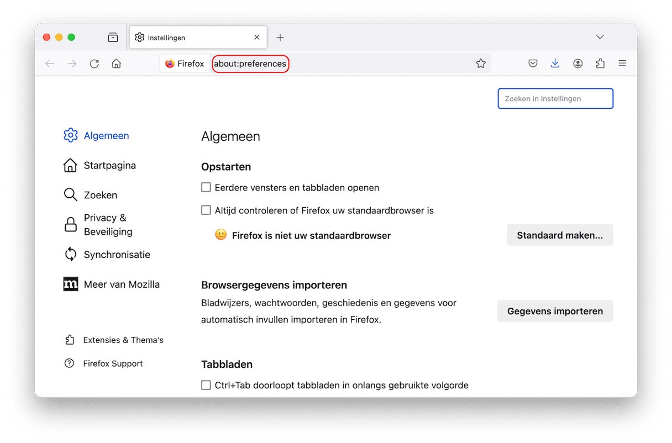This screenshot has width=672, height=443.
Task: Open Privacy & Beveiliging settings
Action: tap(98, 225)
